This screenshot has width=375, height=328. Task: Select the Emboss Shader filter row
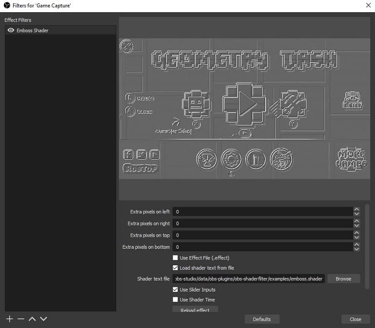(60, 30)
